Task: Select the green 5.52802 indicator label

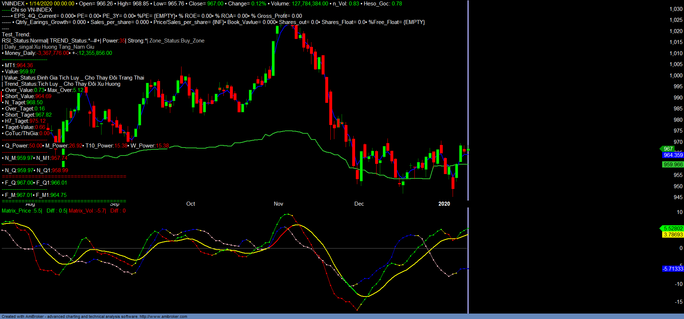Action: pyautogui.click(x=673, y=229)
